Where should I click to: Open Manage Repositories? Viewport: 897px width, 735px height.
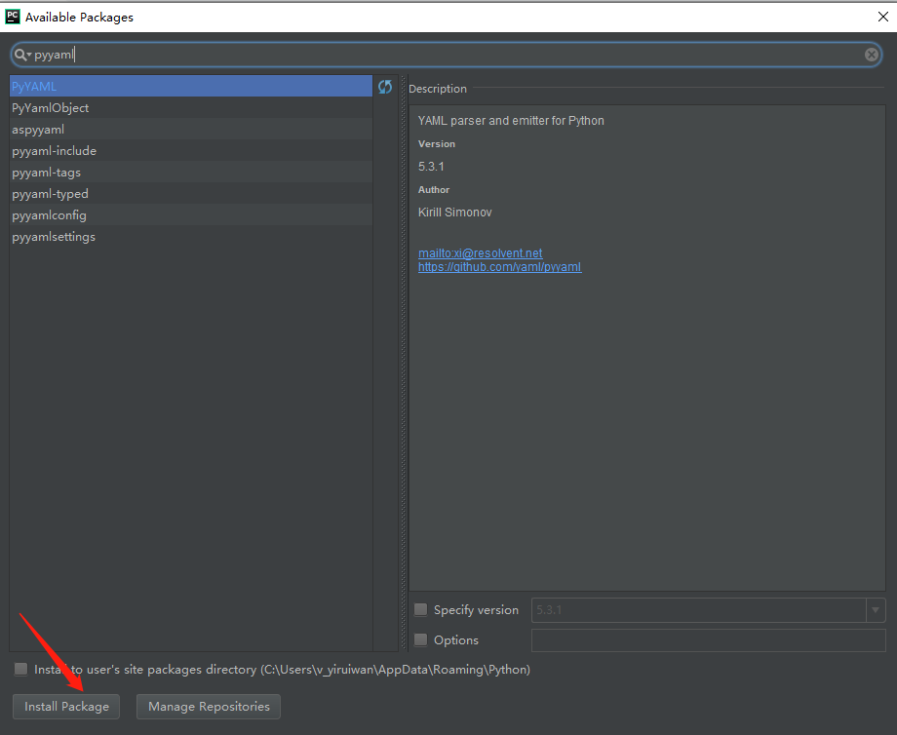pyautogui.click(x=209, y=707)
